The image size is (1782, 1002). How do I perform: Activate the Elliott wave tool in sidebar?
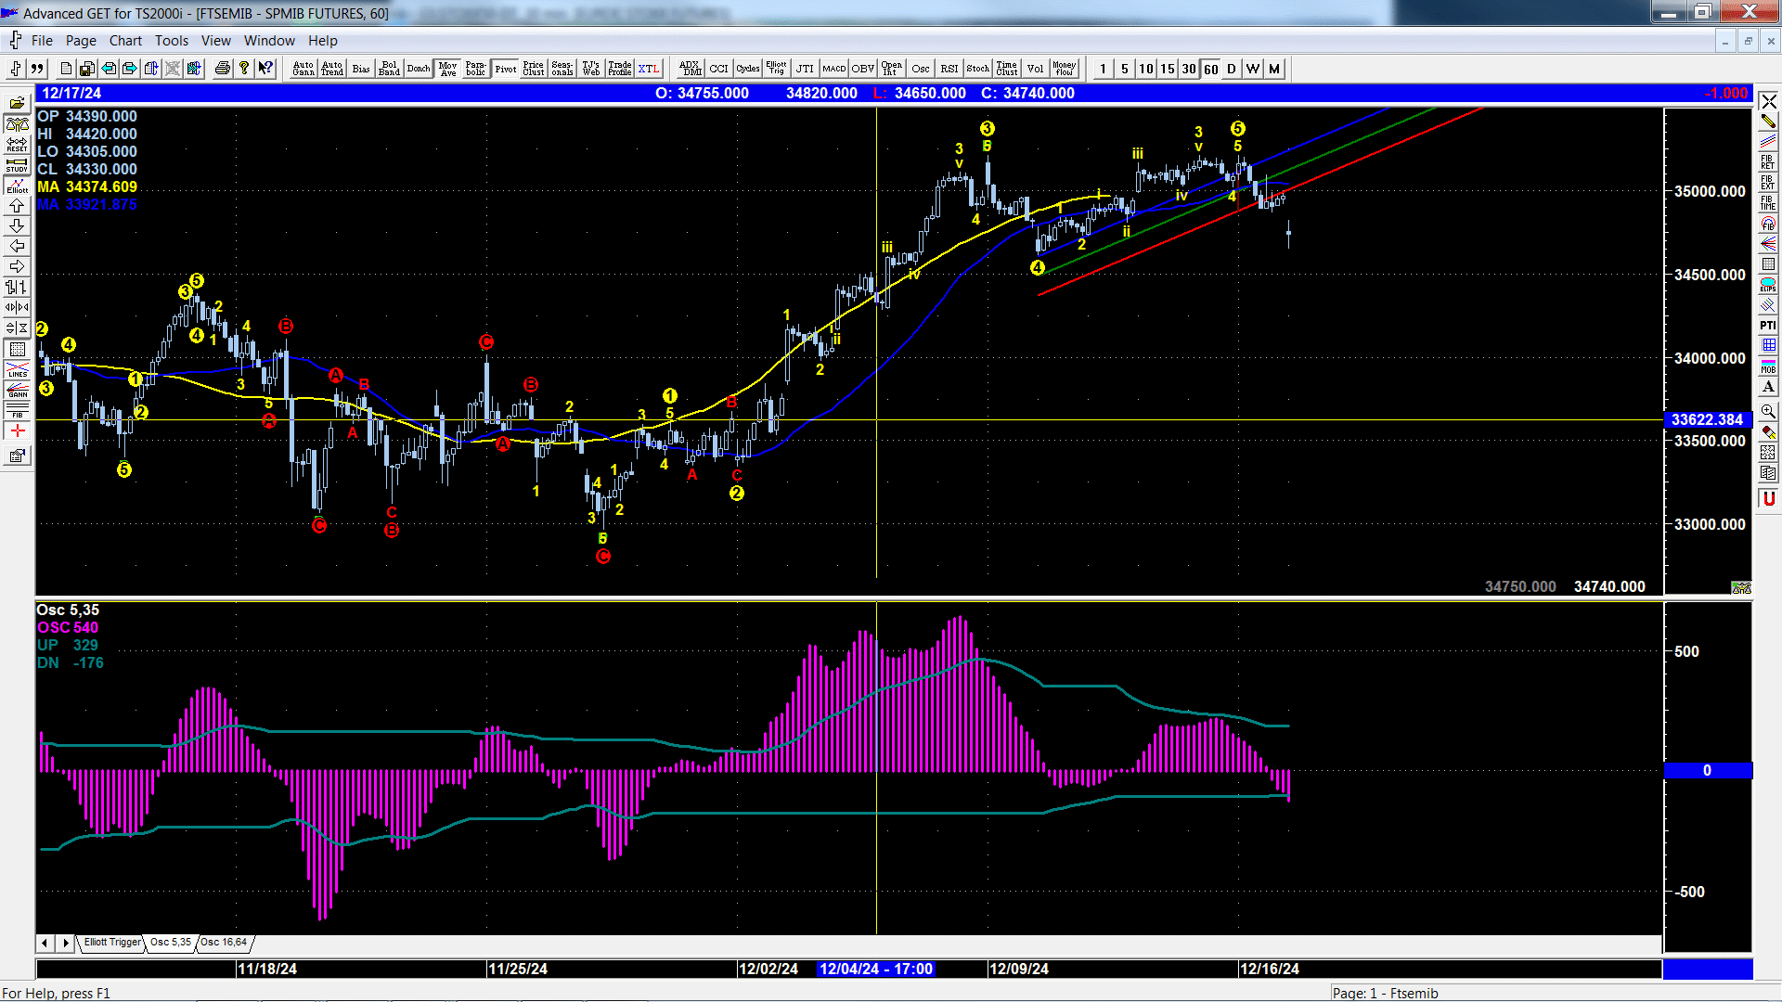[17, 185]
